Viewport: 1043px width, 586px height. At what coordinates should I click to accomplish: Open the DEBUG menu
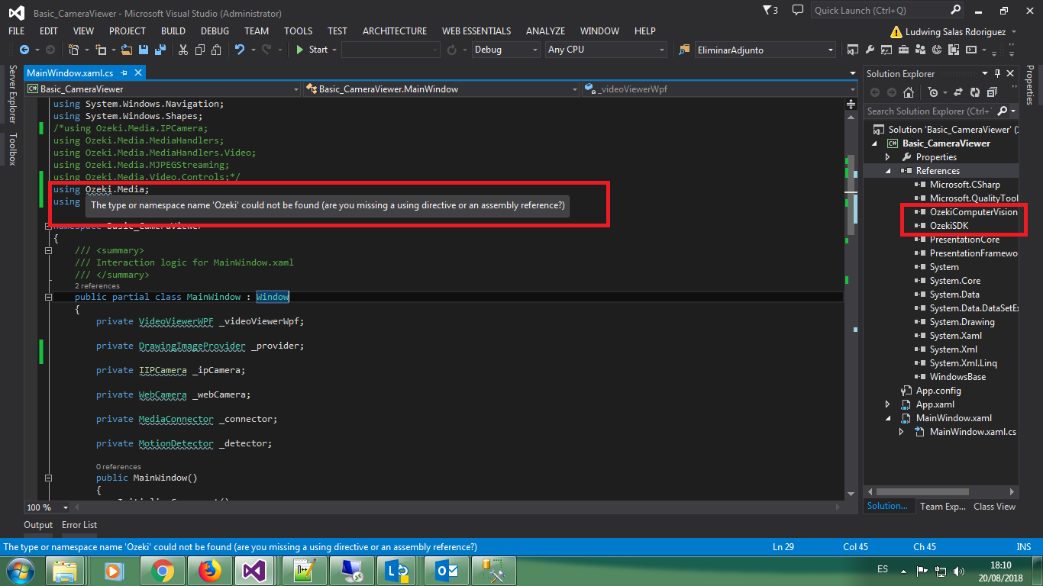coord(215,31)
